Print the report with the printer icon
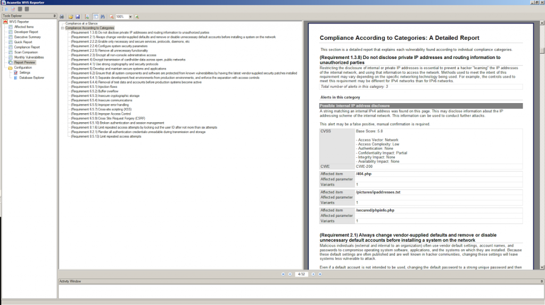Screen dimensions: 545x305 tap(62, 16)
